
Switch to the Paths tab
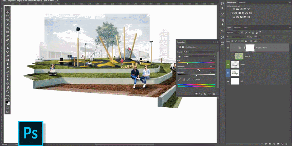pyautogui.click(x=245, y=28)
